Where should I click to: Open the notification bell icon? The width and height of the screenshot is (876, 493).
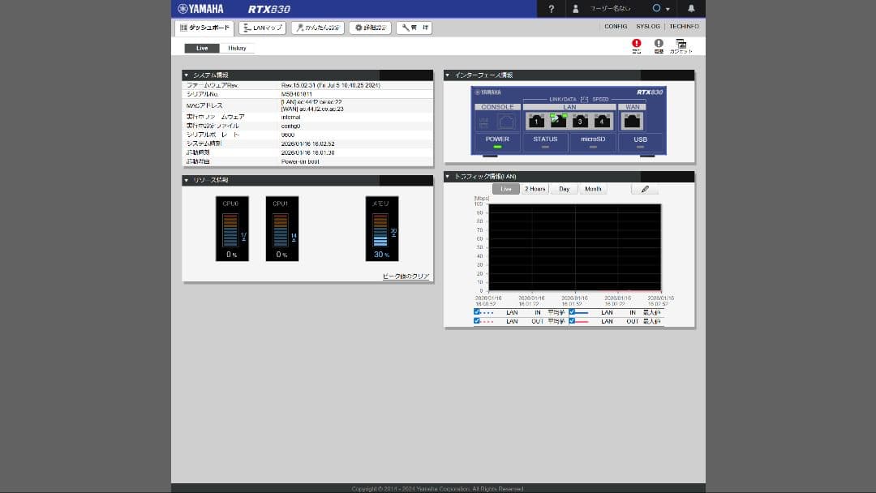[x=691, y=9]
